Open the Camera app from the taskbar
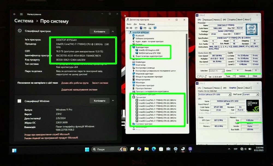This screenshot has width=273, height=166. click(168, 149)
